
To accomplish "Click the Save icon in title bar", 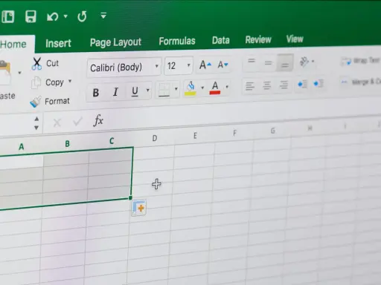I will 31,17.
